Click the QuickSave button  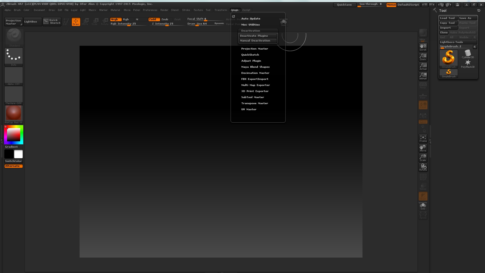[x=344, y=5]
